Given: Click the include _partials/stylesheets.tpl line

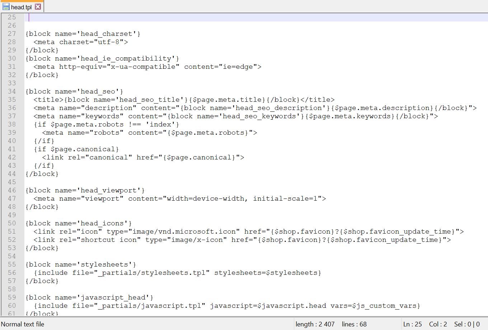Looking at the screenshot, I should point(178,273).
